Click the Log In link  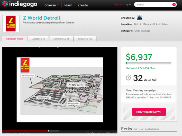pos(128,4)
